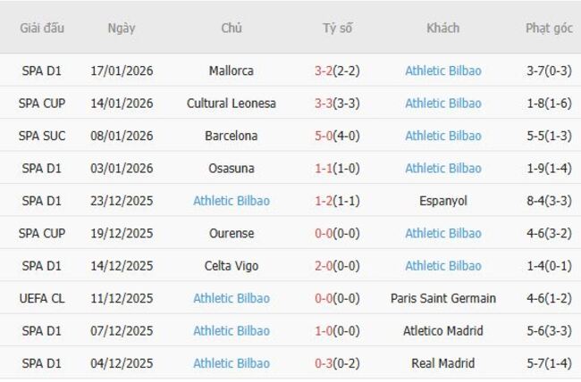Viewport: 581px width, 382px height.
Task: Click Athletic Bilbao in the Espanyol row
Action: (231, 201)
